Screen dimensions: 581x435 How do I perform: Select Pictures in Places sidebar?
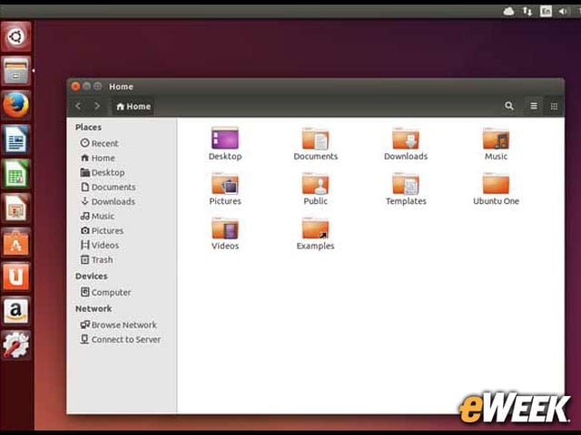click(x=102, y=230)
